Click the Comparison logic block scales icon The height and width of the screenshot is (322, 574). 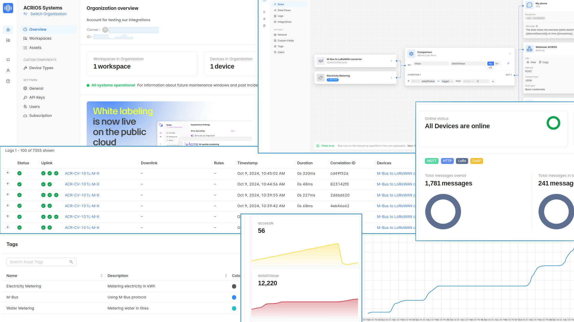pos(411,54)
